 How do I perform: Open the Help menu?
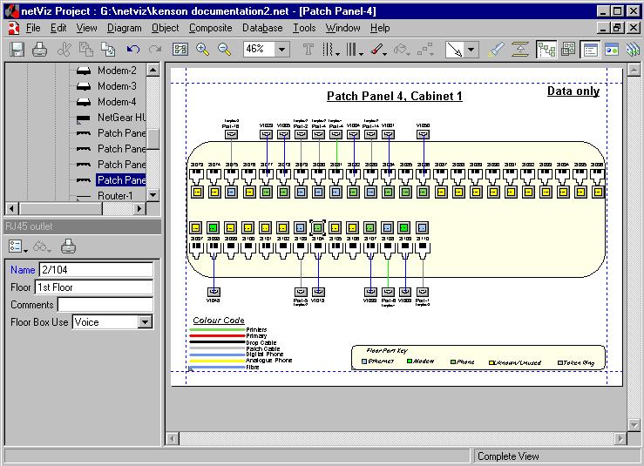380,28
